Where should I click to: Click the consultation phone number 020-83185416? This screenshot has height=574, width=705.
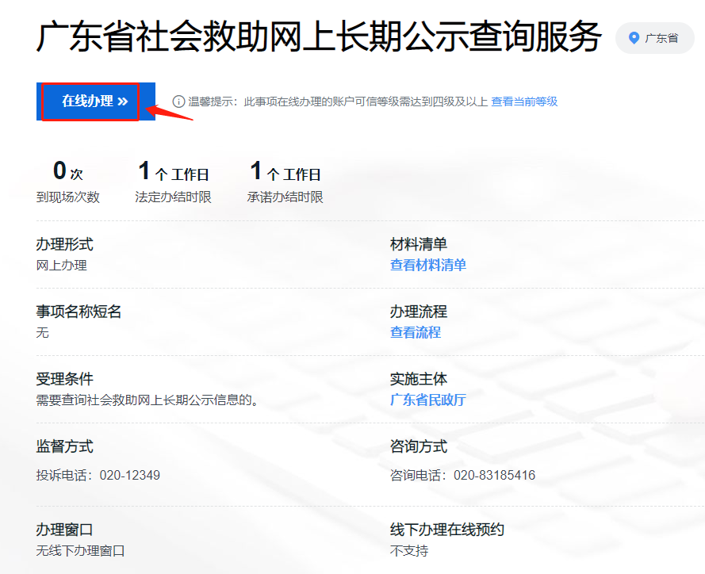pos(494,476)
